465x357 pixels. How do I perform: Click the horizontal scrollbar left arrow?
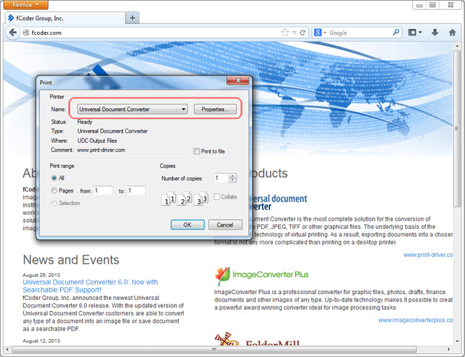7,350
